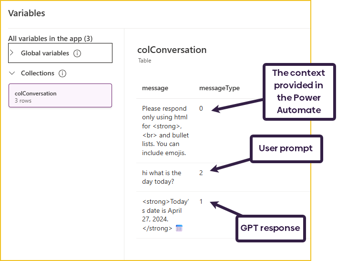Screen dimensions: 337x261
Task: Click the colConversation table heading
Action: pos(172,50)
